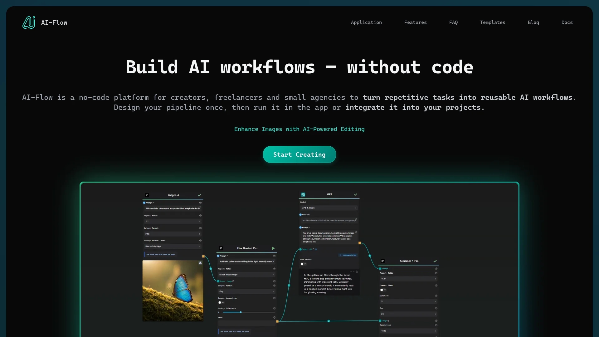Copy GPT output text with copy icon
This screenshot has height=337, width=599.
357,272
